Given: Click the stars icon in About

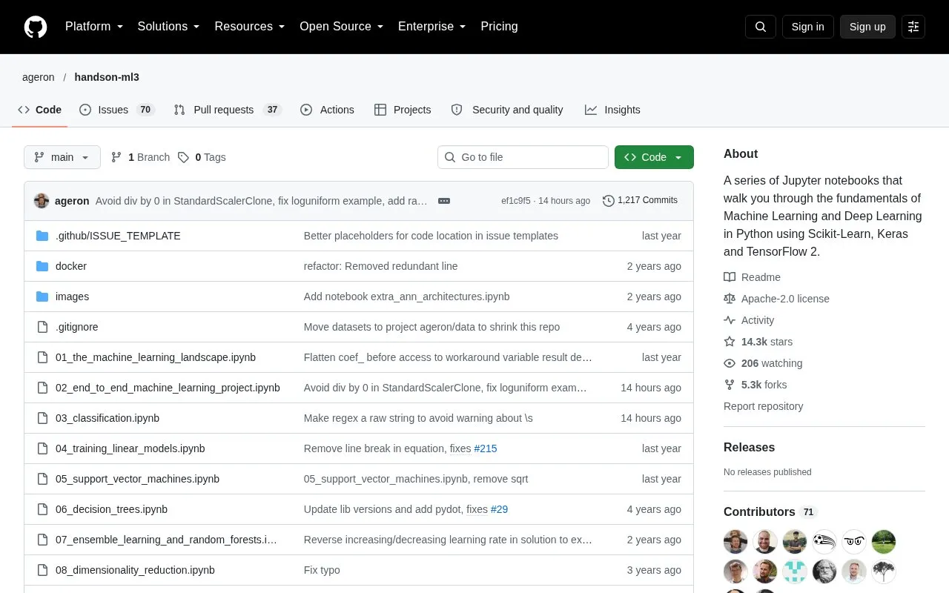Looking at the screenshot, I should pos(730,342).
